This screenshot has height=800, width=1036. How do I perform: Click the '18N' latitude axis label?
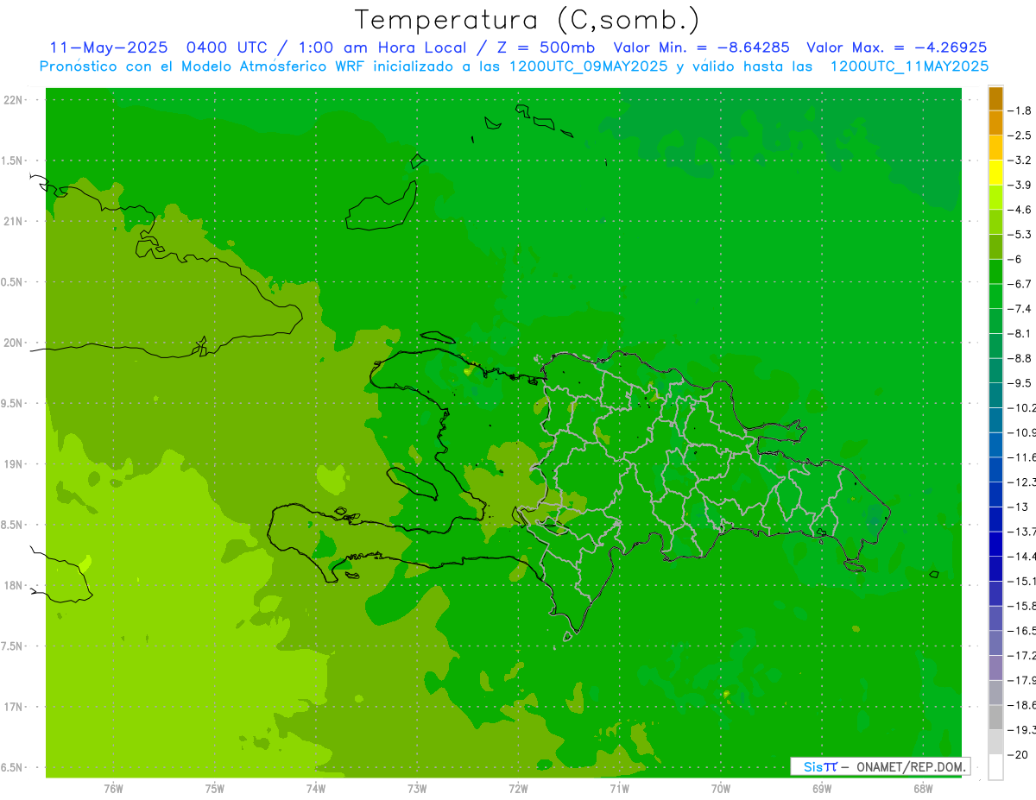click(x=13, y=586)
